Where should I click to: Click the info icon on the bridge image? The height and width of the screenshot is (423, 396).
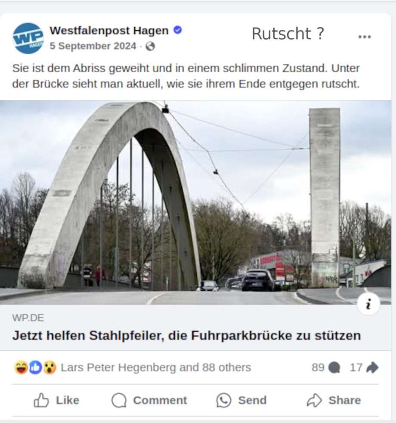tap(368, 304)
